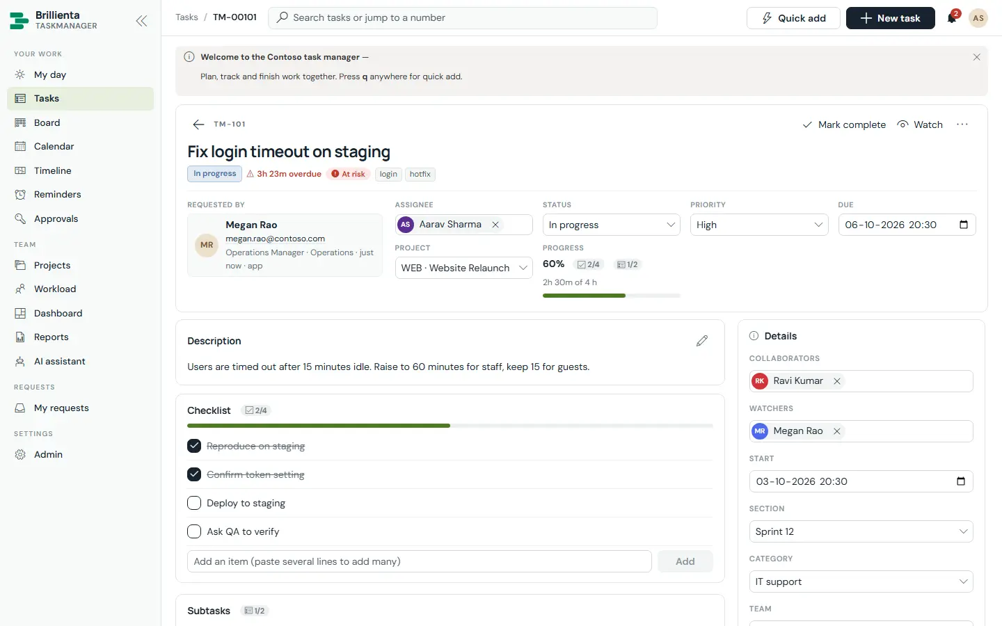This screenshot has width=1002, height=626.
Task: Open the AI assistant sidebar item
Action: (80, 361)
